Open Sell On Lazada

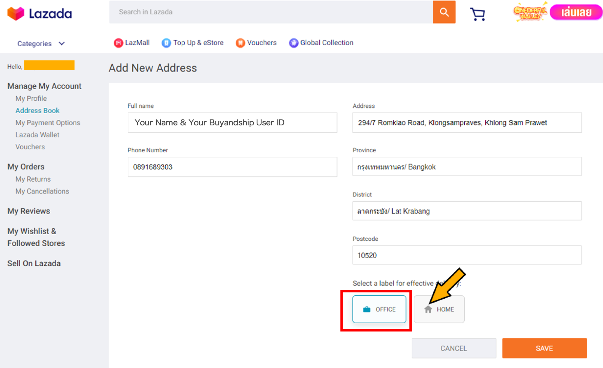coord(34,263)
